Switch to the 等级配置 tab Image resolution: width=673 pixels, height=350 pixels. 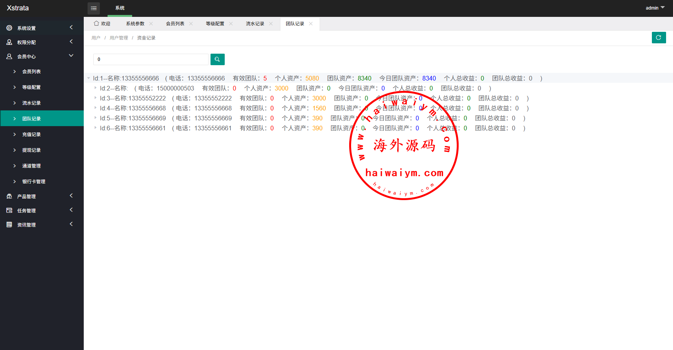tap(215, 24)
